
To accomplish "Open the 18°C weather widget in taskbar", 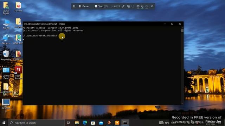I will tap(164, 123).
